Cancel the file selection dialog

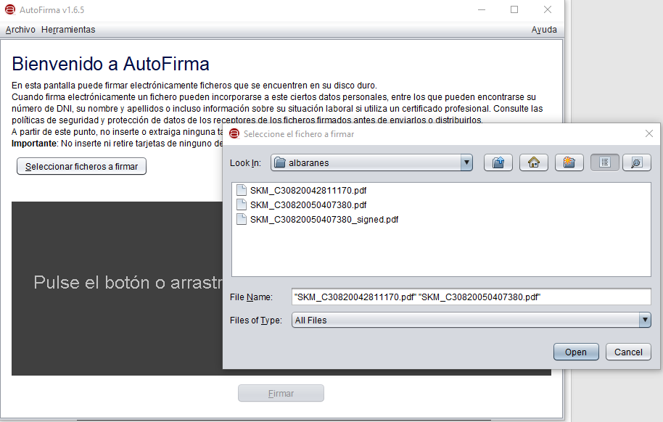coord(628,352)
